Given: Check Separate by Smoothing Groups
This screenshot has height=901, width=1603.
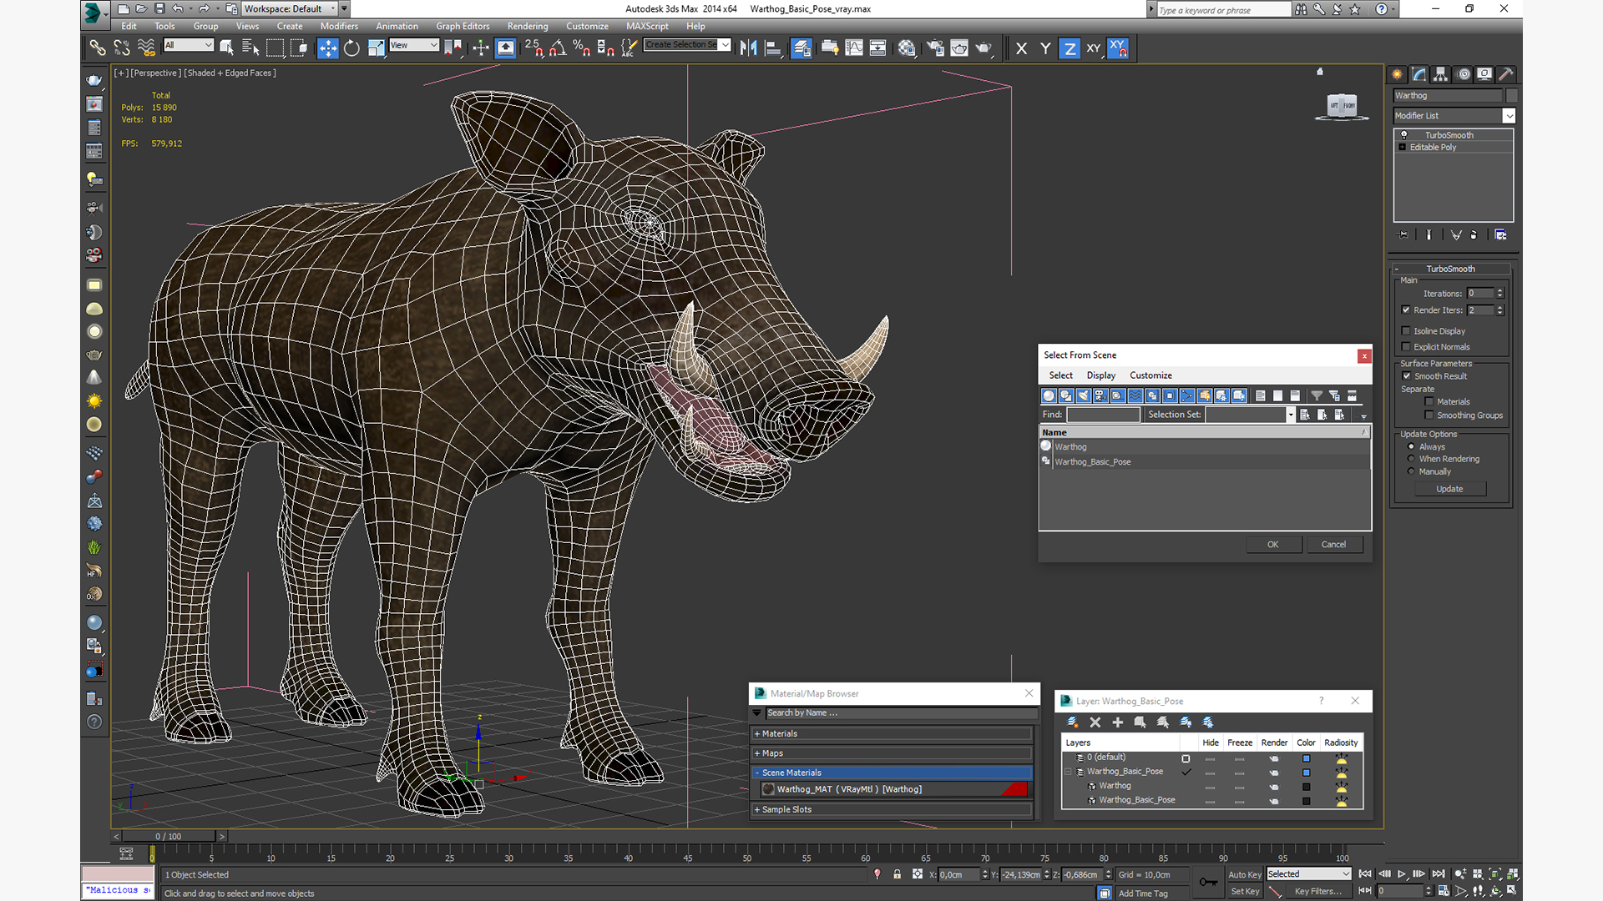Looking at the screenshot, I should pos(1429,415).
